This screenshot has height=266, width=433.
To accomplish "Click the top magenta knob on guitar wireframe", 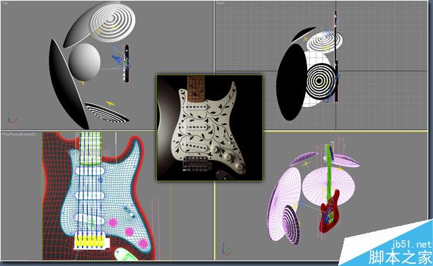I will pos(112,223).
